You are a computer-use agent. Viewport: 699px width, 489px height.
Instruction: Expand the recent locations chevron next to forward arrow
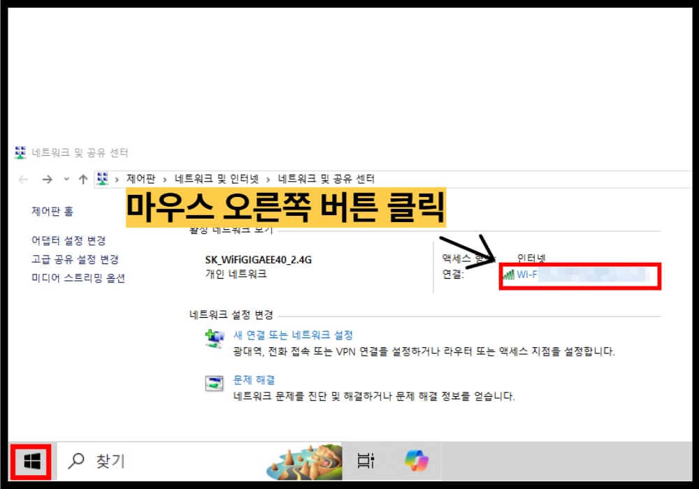[x=66, y=179]
